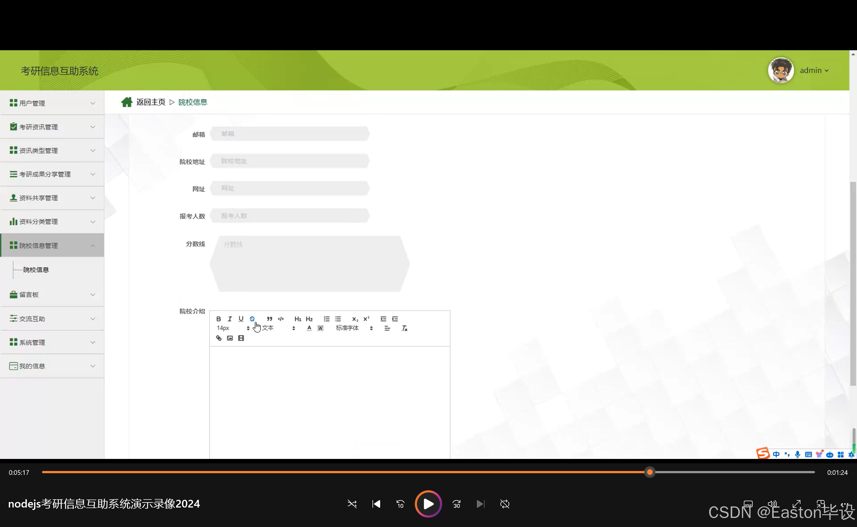
Task: Clear text formatting in the editor
Action: pos(404,328)
